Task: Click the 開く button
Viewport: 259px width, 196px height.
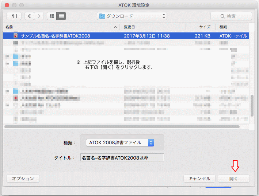Action: tap(233, 179)
